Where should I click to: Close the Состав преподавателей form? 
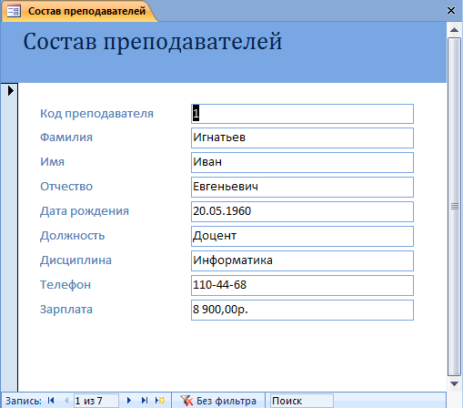point(451,11)
